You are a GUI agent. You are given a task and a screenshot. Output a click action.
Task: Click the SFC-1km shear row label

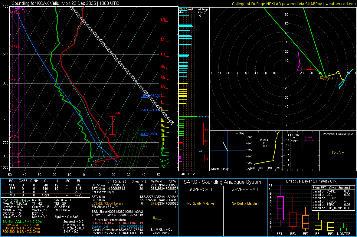pos(98,185)
